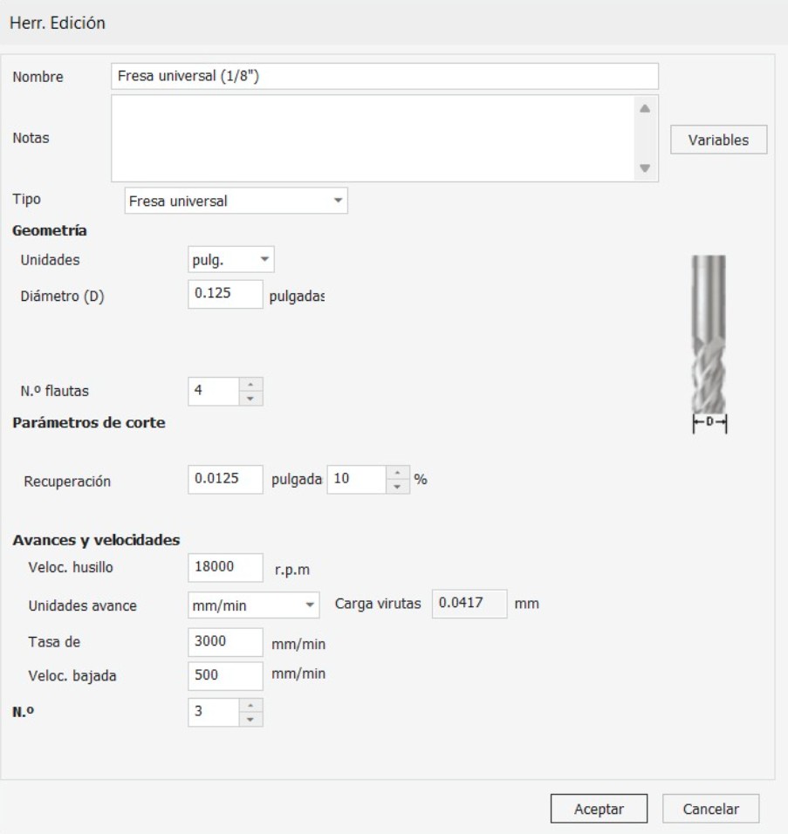The image size is (788, 834).
Task: Click the end mill tool preview image
Action: click(x=709, y=344)
